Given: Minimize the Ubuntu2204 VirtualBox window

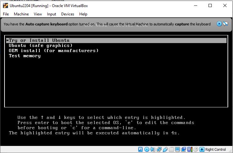Looking at the screenshot, I should 196,6.
